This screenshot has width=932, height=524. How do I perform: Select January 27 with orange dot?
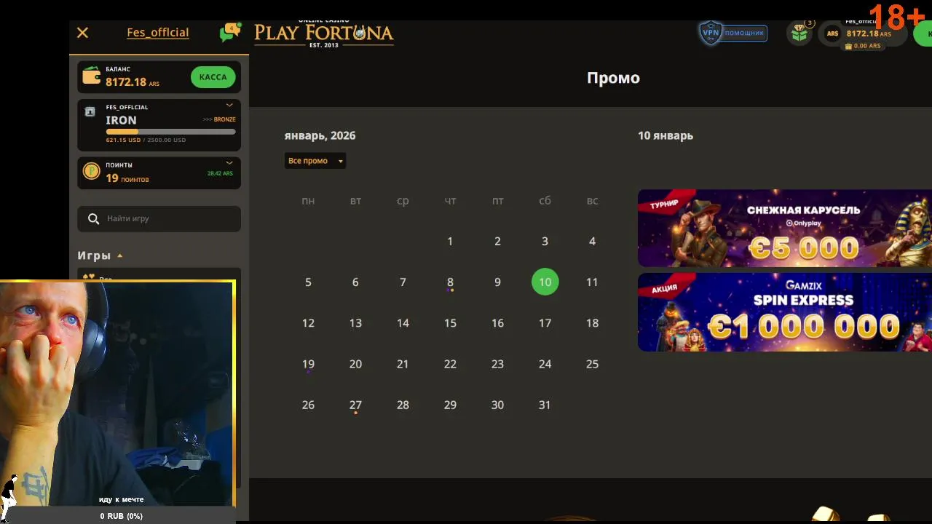coord(355,405)
